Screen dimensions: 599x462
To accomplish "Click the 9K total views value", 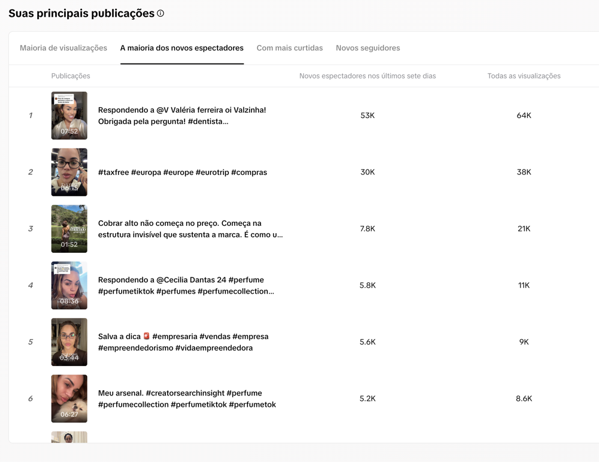I will pos(524,342).
